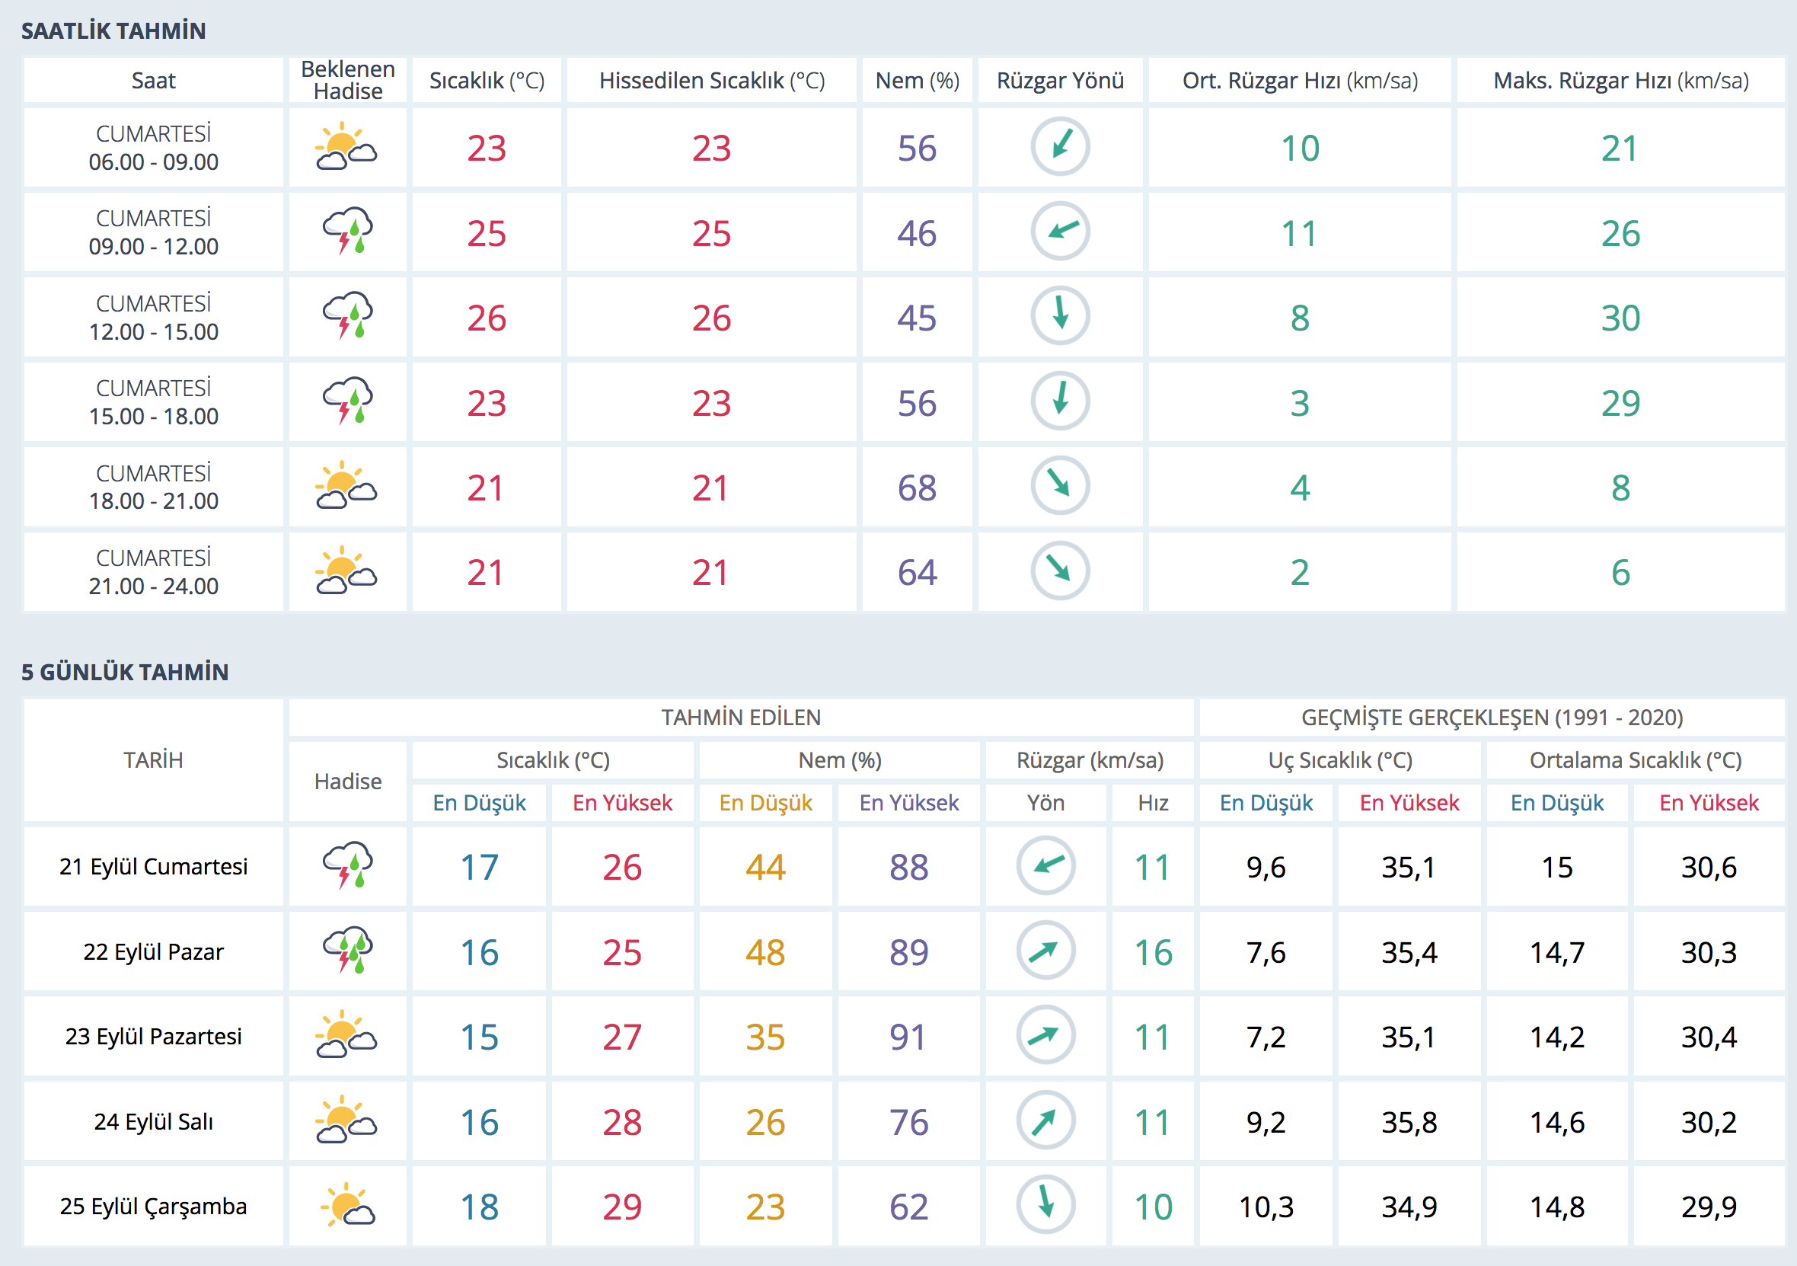Screen dimensions: 1797x1266
Task: Click the Rüzgar Yönü column header
Action: coord(1060,81)
